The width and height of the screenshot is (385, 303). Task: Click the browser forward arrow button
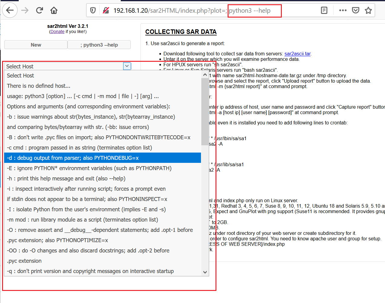pos(25,11)
